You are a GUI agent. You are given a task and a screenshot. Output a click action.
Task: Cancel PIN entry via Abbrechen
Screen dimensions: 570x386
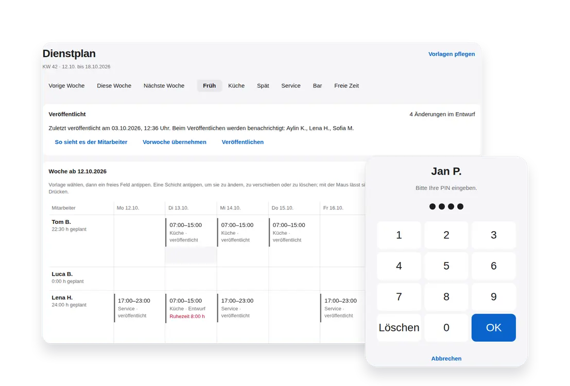[446, 358]
